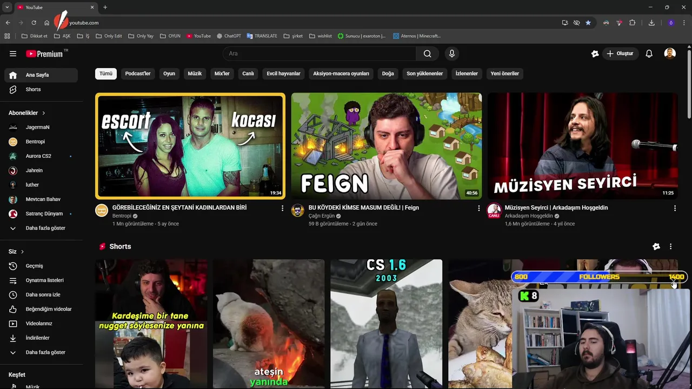Open the Müzisyen Seyirci video thumbnail

583,146
